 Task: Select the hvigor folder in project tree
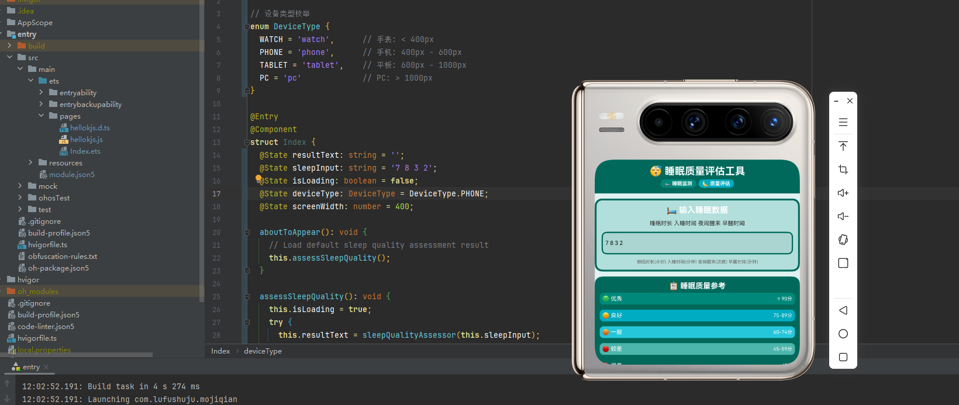29,280
